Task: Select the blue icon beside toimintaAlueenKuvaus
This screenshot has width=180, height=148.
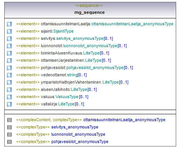Action: [9, 53]
